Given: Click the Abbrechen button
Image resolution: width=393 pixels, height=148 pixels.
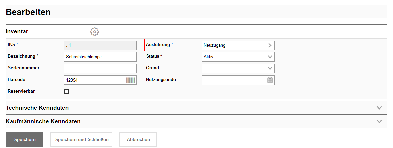Looking at the screenshot, I should click(x=138, y=139).
